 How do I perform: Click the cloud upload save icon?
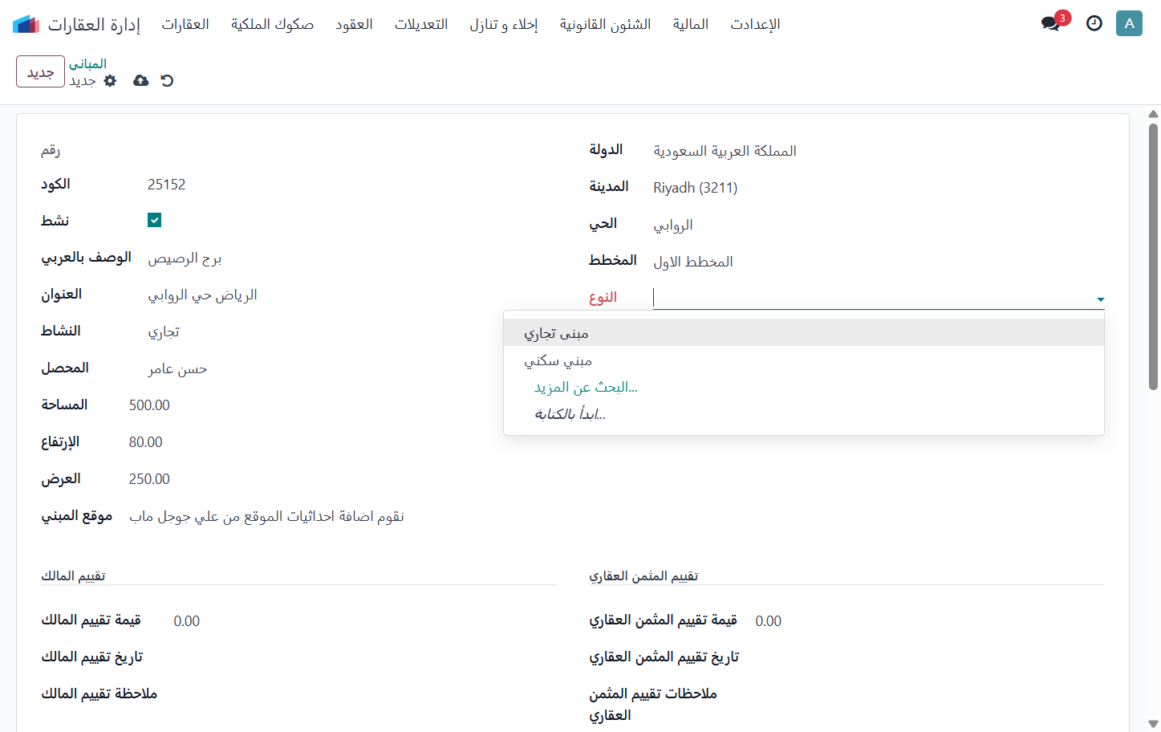tap(140, 80)
